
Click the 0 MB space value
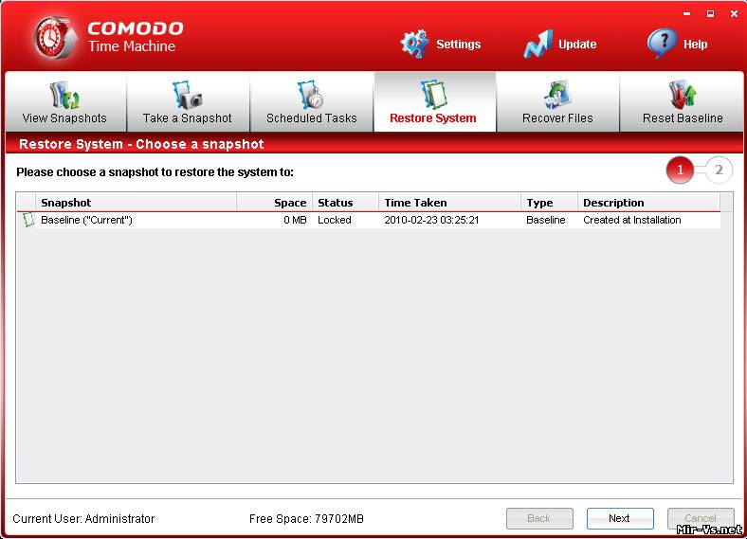(x=295, y=220)
